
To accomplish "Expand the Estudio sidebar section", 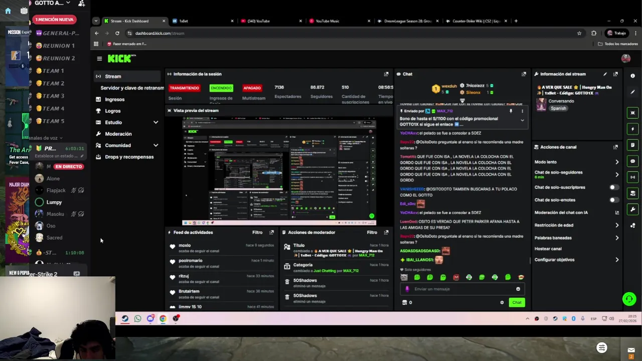I will click(155, 122).
